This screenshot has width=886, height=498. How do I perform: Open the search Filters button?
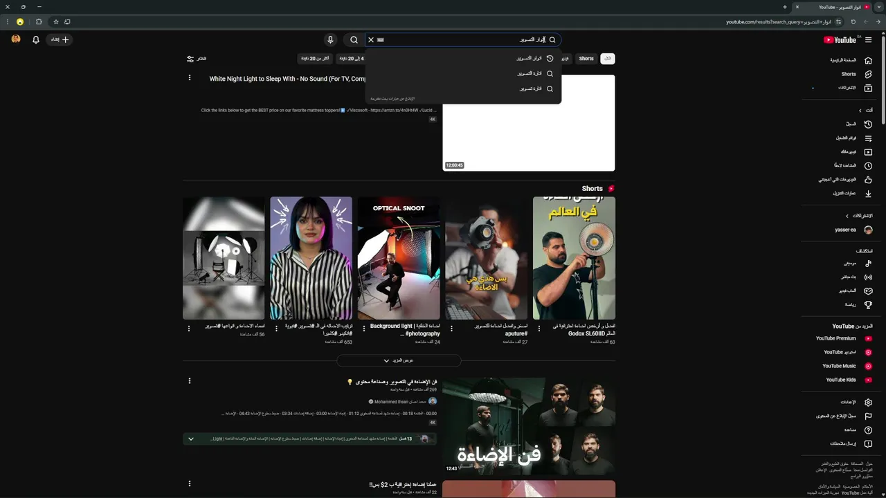click(197, 59)
